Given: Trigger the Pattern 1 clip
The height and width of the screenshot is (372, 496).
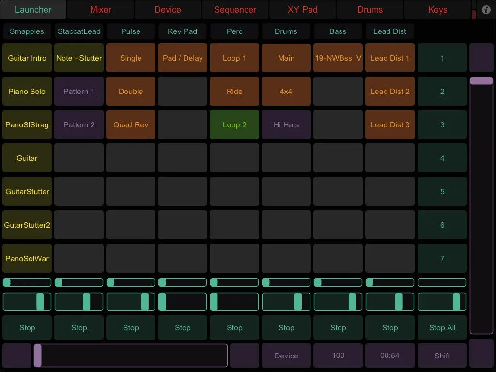Looking at the screenshot, I should [x=79, y=91].
